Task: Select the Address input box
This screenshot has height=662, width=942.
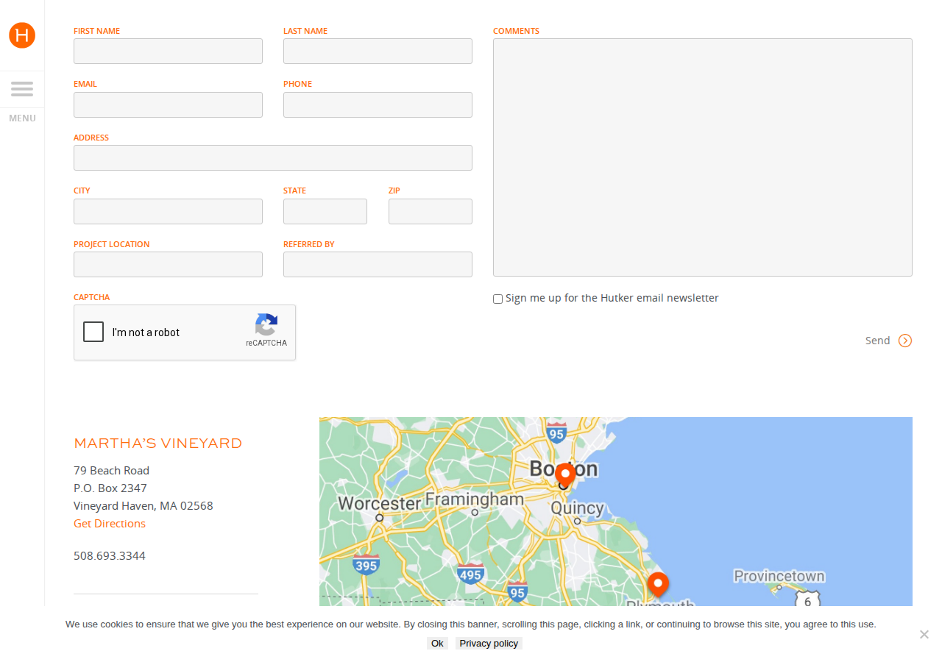Action: 273,158
